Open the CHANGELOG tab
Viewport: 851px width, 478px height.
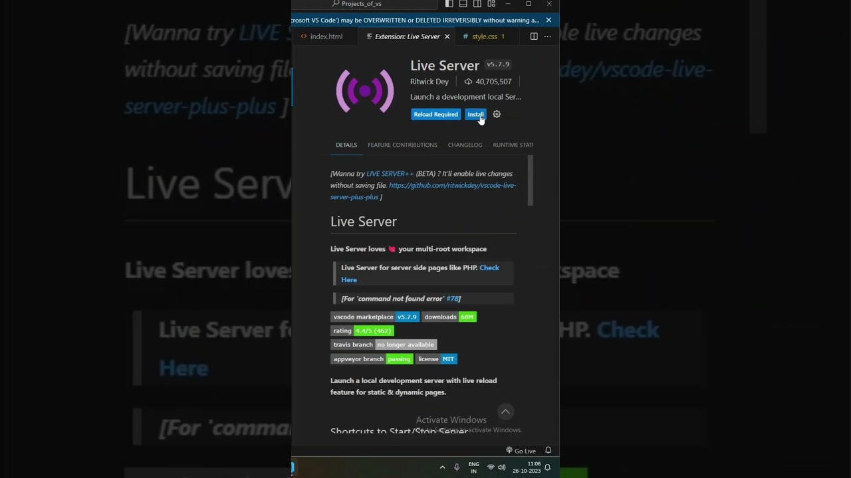click(465, 145)
